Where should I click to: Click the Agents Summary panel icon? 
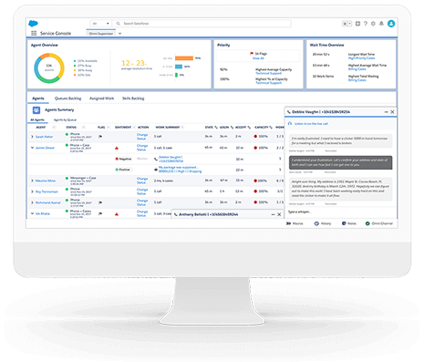pos(36,110)
